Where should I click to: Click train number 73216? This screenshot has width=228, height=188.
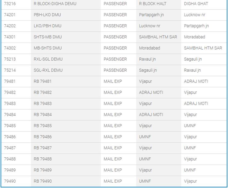pyautogui.click(x=10, y=4)
